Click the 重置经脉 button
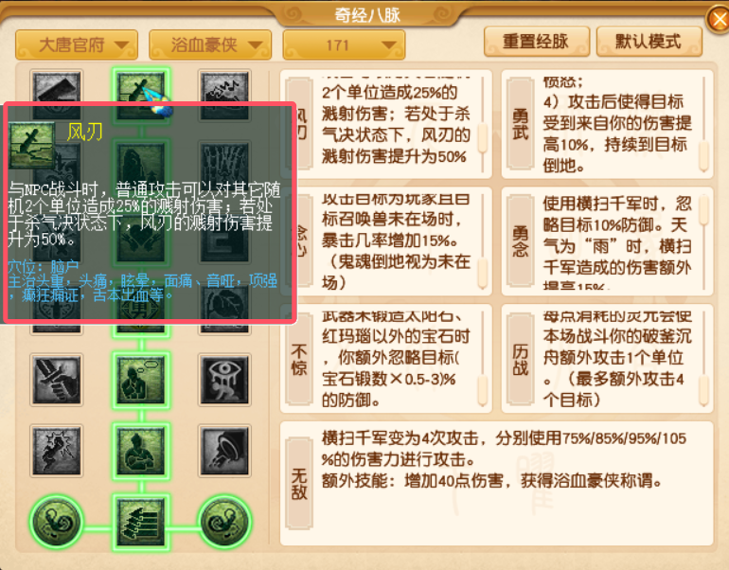Image resolution: width=729 pixels, height=570 pixels. click(537, 42)
